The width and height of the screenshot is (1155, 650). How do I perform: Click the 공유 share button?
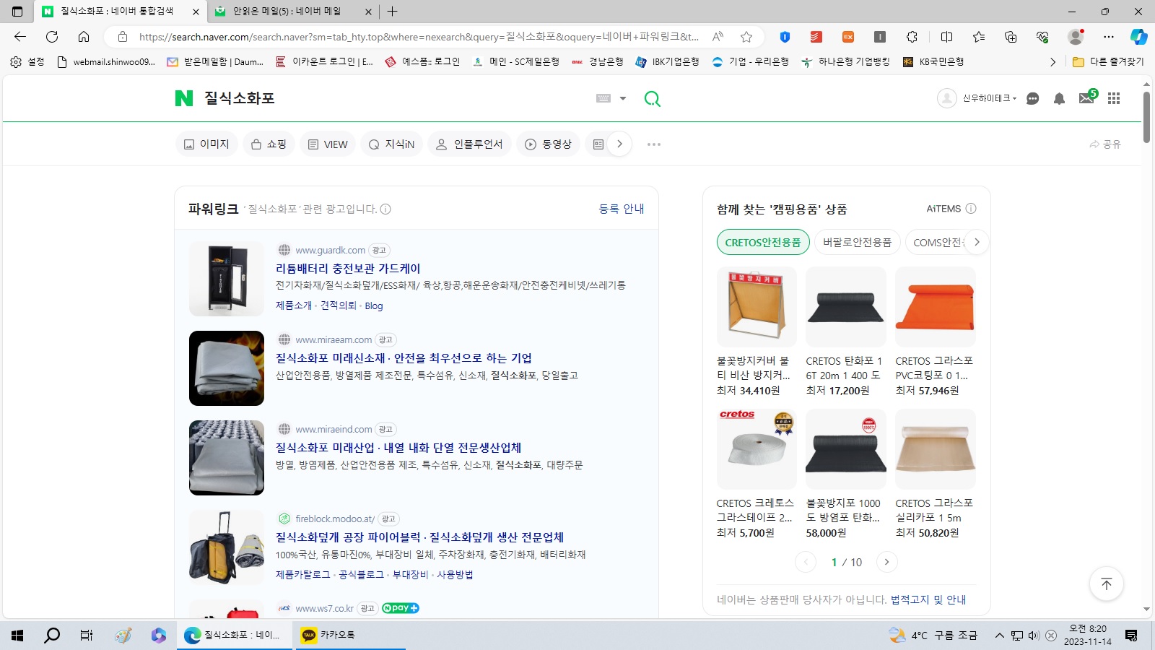point(1105,144)
